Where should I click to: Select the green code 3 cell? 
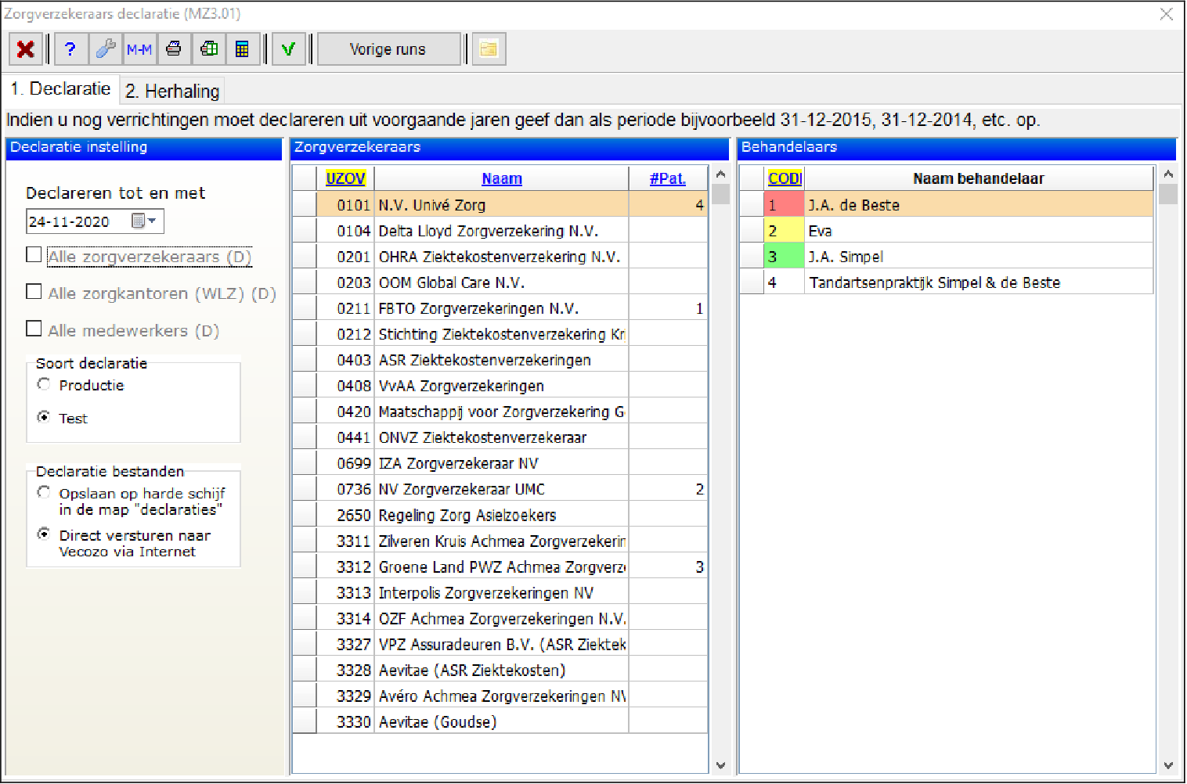point(784,257)
